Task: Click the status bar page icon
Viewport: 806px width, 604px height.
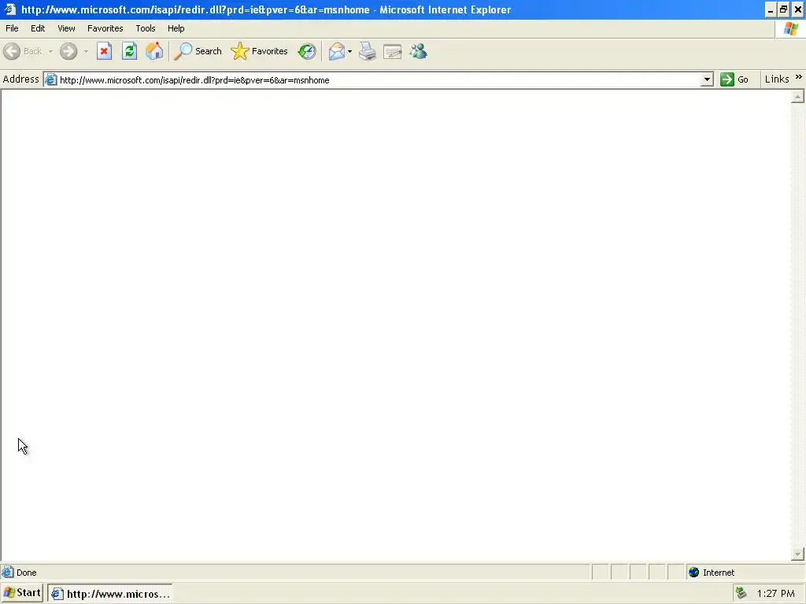Action: click(x=8, y=573)
